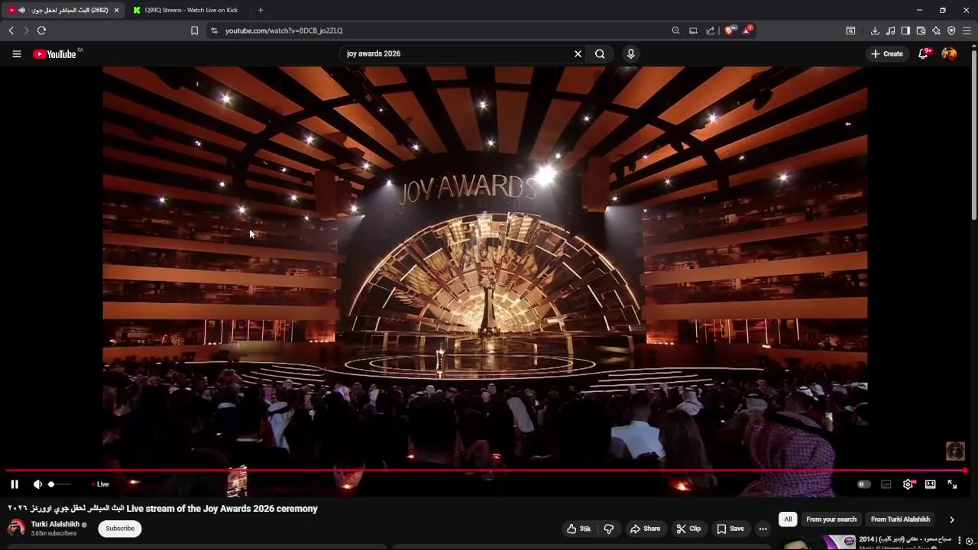Open Turki Alalshikh channel avatar

click(x=16, y=528)
